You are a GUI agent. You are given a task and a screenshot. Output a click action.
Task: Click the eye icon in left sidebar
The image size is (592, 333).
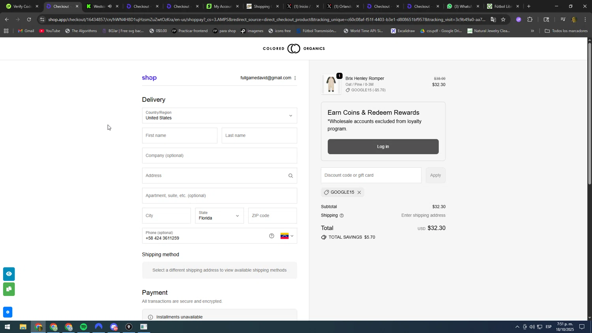9,274
